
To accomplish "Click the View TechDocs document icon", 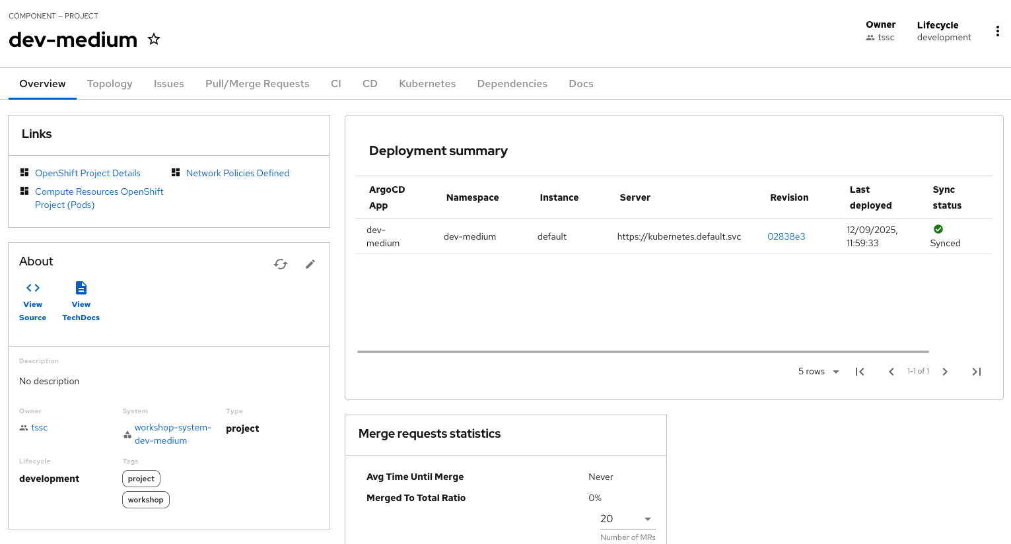I will (x=81, y=288).
